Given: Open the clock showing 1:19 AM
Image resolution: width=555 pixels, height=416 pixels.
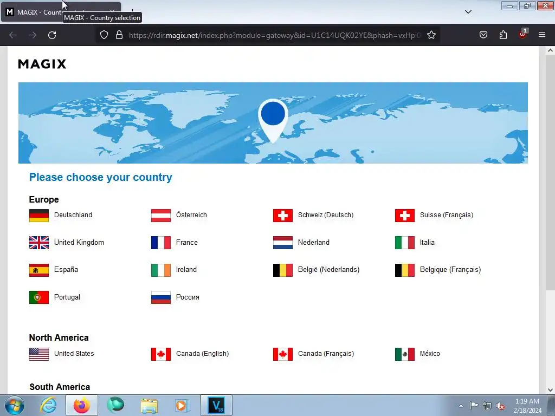Looking at the screenshot, I should 527,406.
